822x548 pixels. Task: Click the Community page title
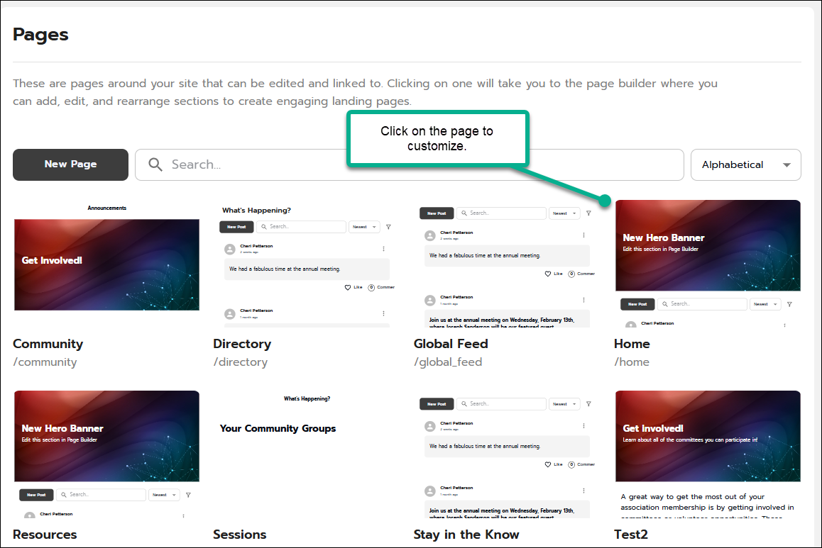(x=48, y=344)
